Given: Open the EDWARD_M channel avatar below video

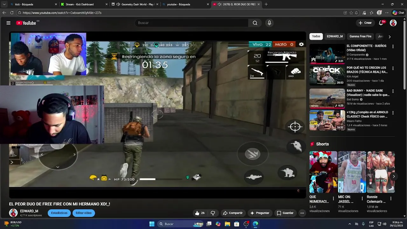Looking at the screenshot, I should (x=13, y=213).
